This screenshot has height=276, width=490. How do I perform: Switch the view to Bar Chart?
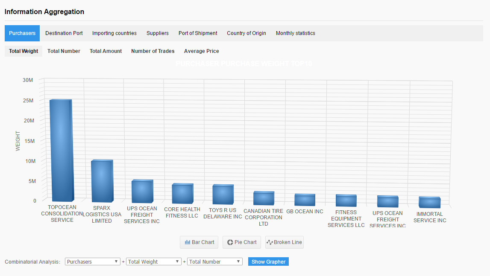click(x=199, y=242)
